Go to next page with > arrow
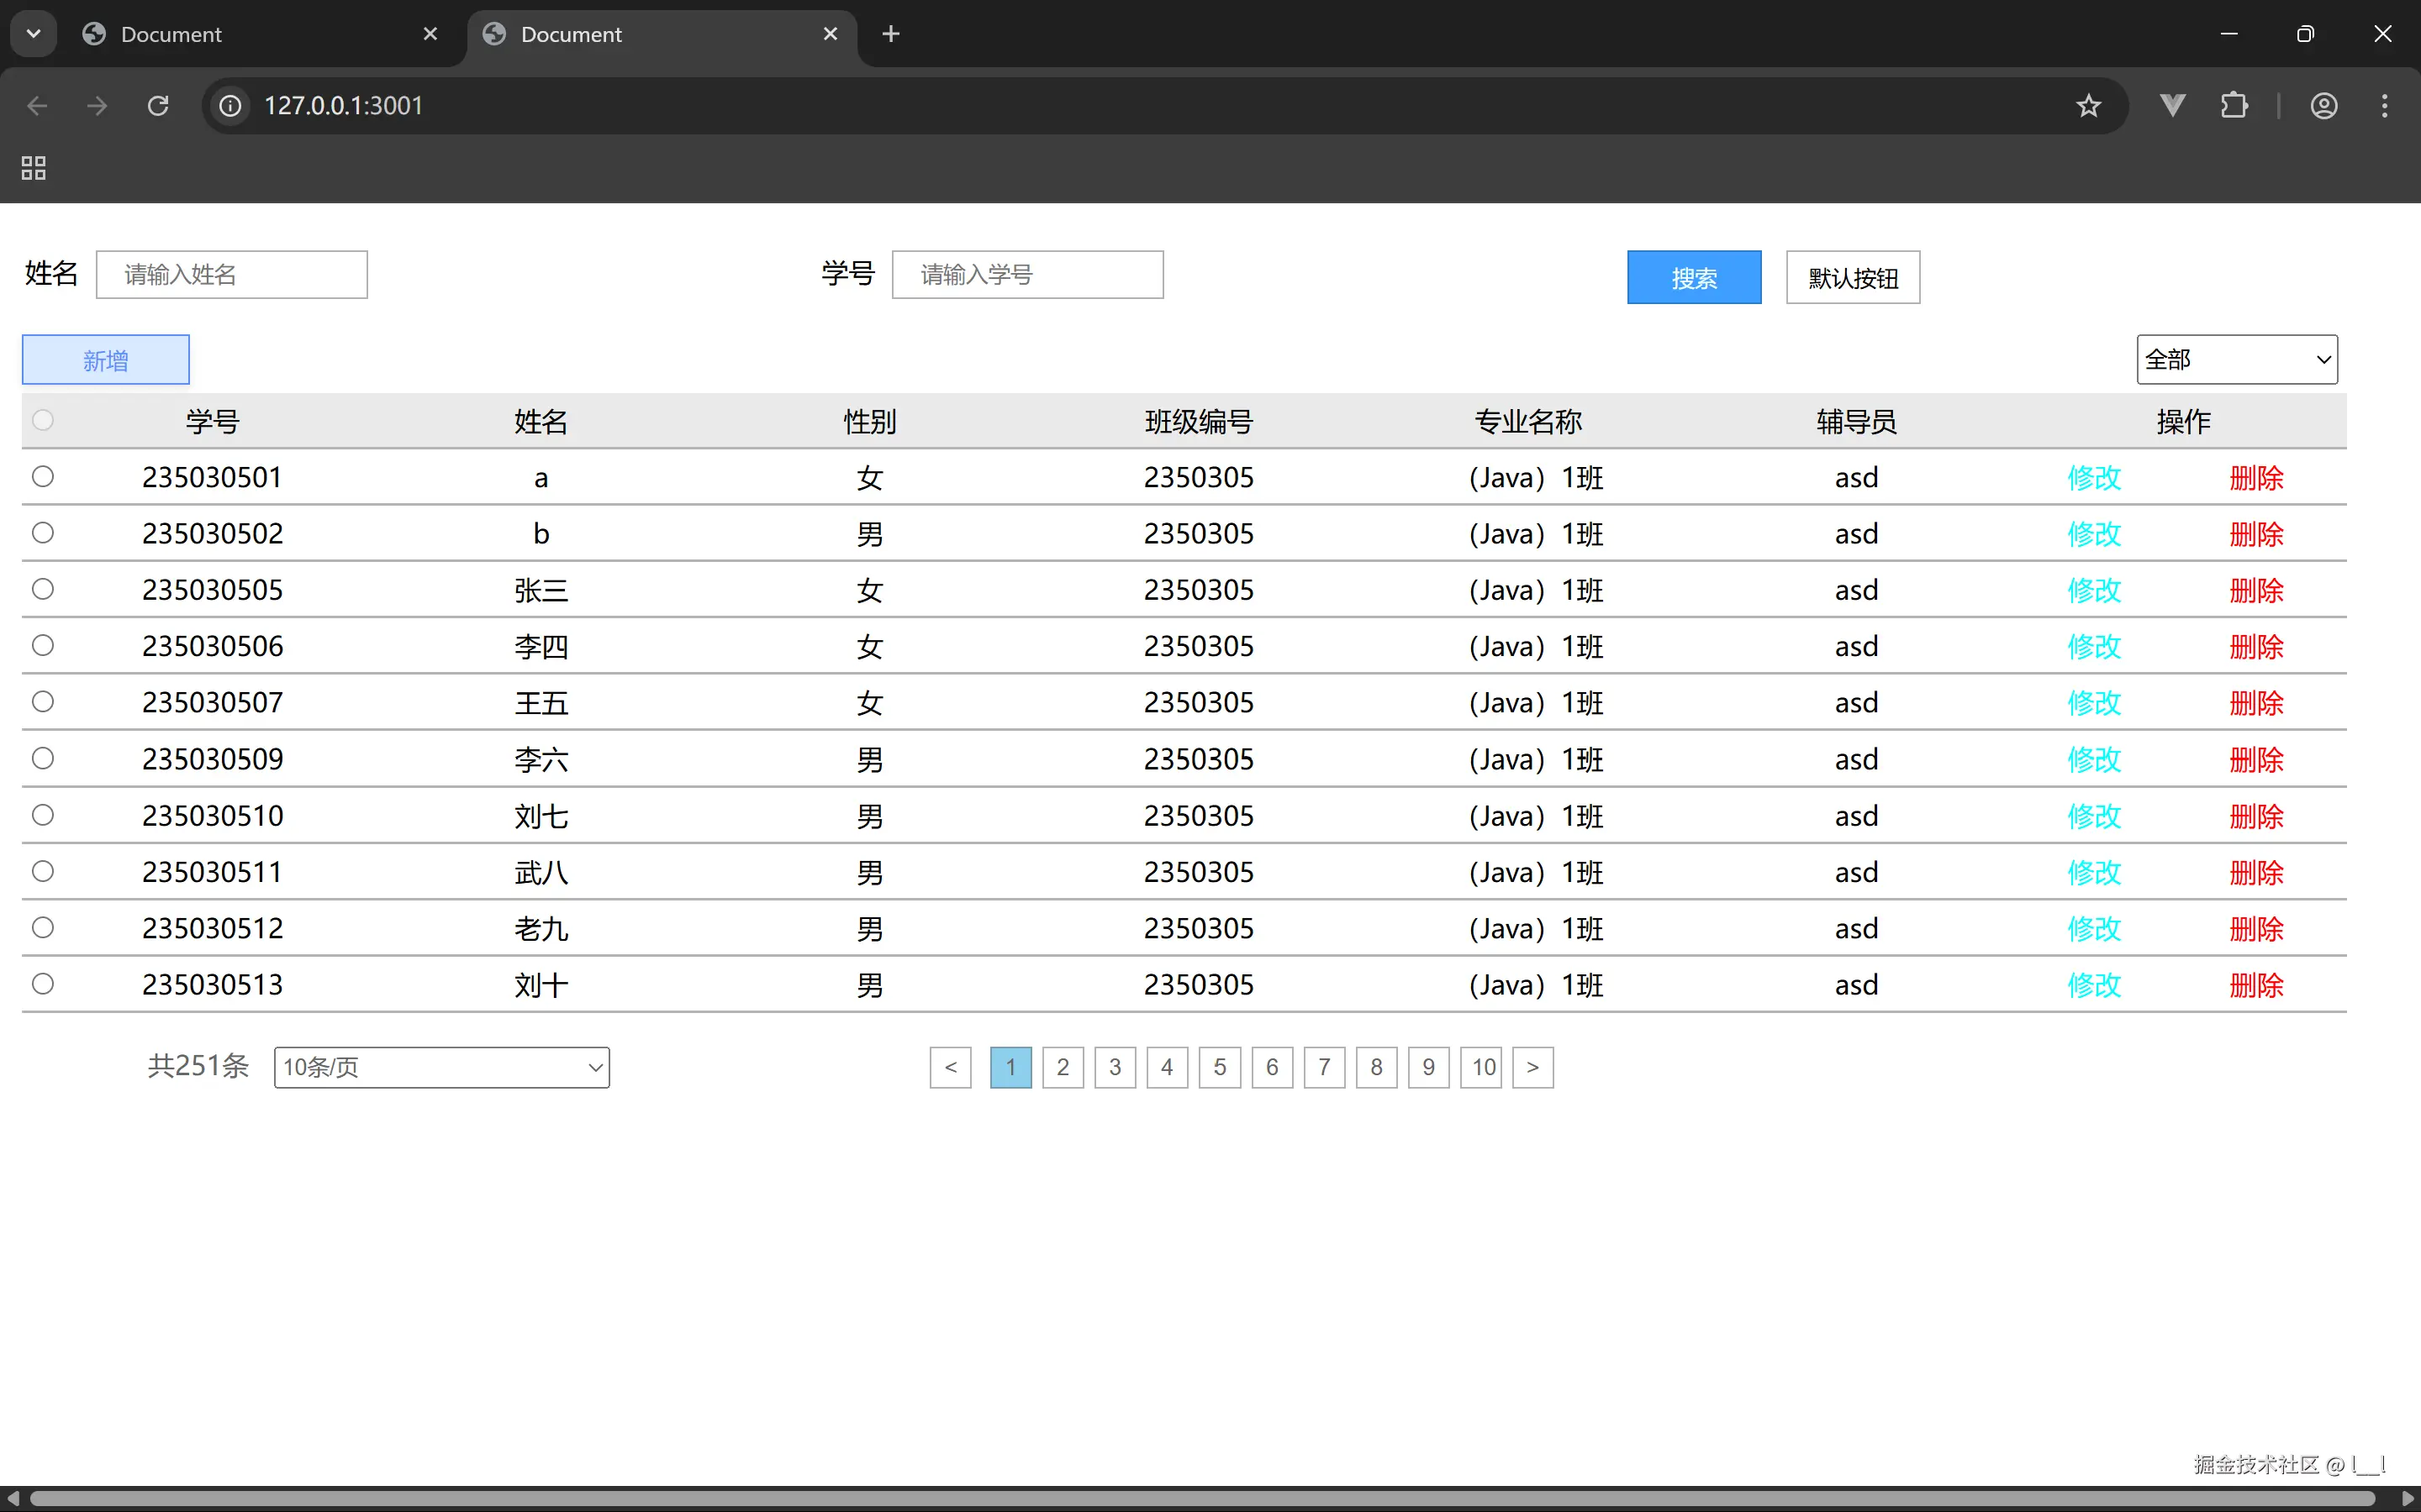This screenshot has width=2421, height=1512. point(1532,1067)
